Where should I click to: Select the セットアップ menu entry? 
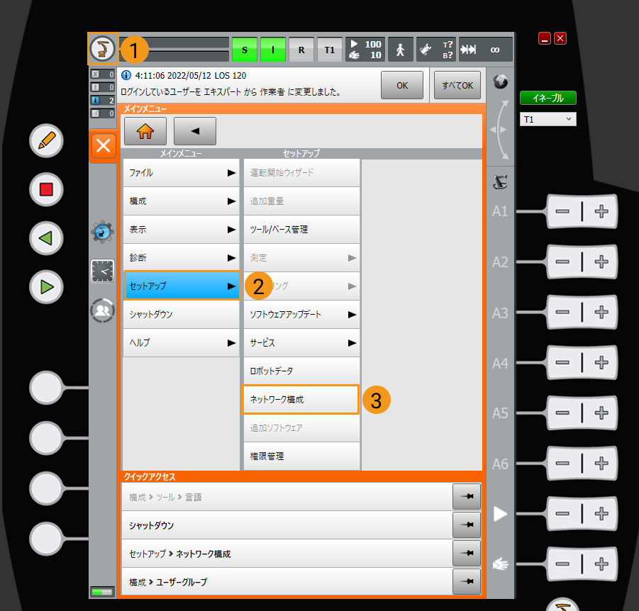pos(182,286)
